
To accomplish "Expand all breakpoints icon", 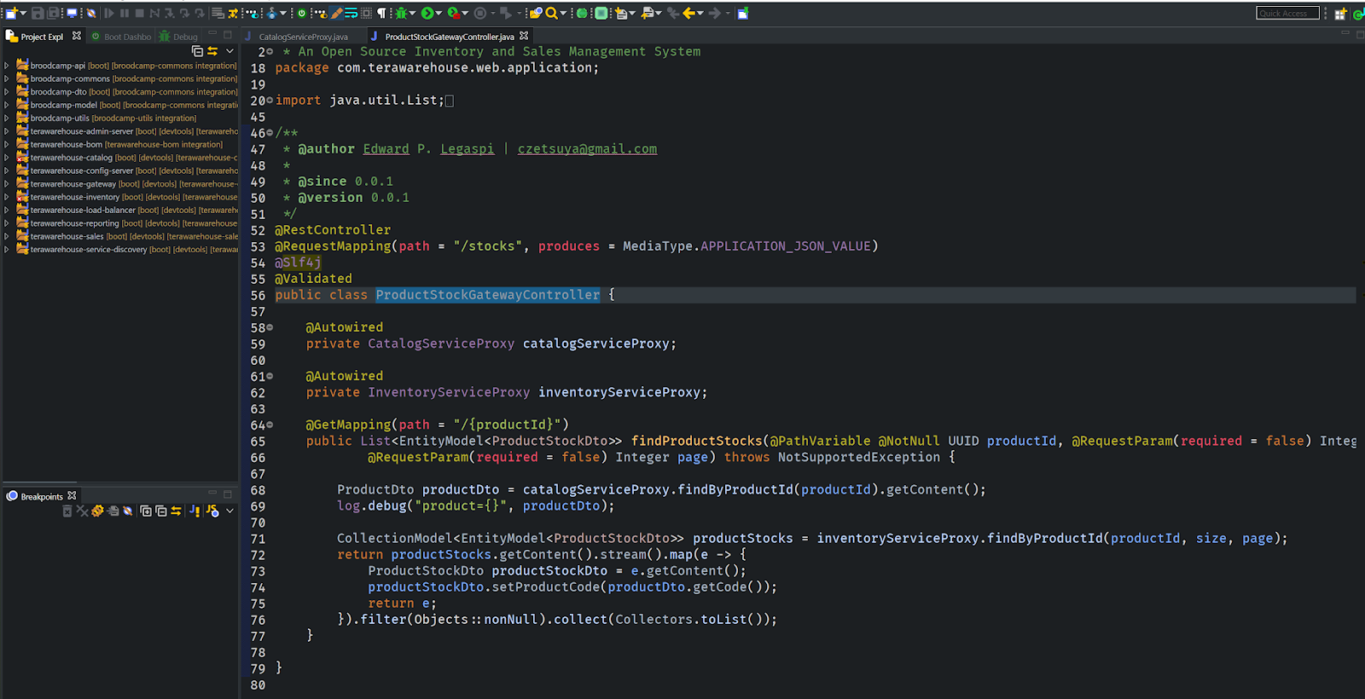I will coord(146,511).
